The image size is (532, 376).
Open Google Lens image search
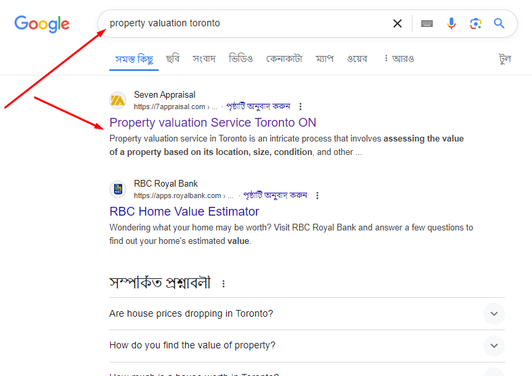476,24
